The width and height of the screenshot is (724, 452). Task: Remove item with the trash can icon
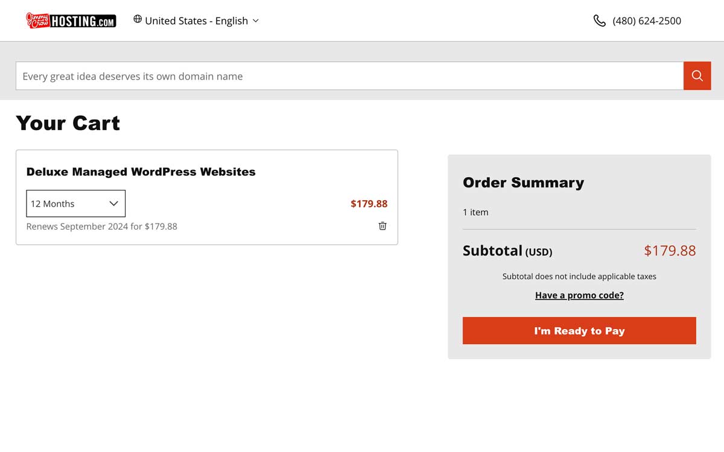pyautogui.click(x=383, y=226)
